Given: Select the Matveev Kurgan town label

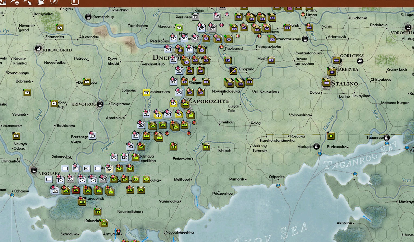Looking at the screenshot, I should coord(395,103).
